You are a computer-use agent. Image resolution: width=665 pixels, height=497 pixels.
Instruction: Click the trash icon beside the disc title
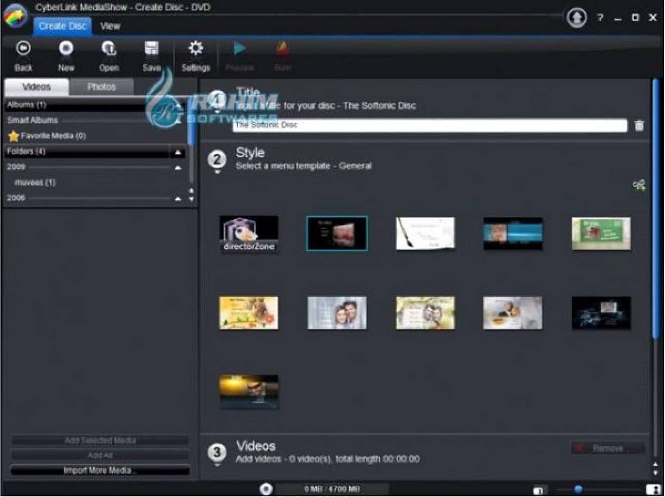pyautogui.click(x=639, y=126)
